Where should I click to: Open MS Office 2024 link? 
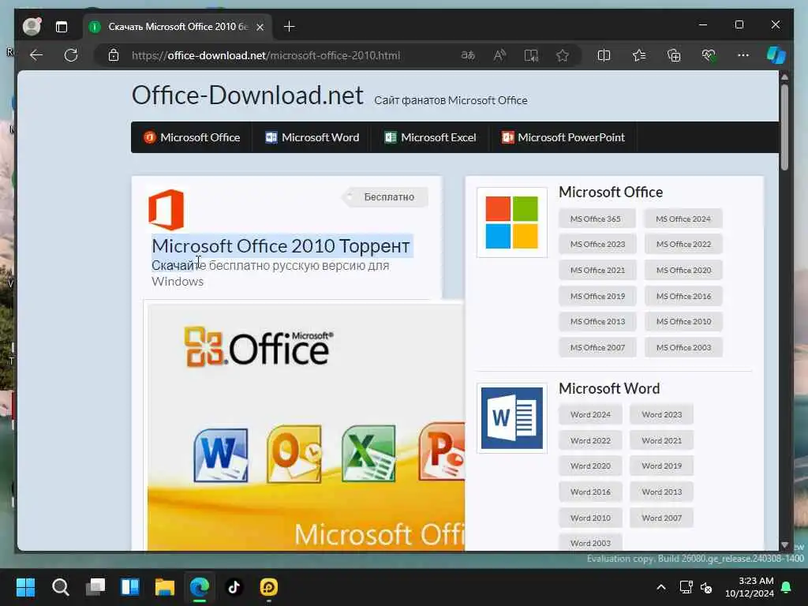pos(683,219)
